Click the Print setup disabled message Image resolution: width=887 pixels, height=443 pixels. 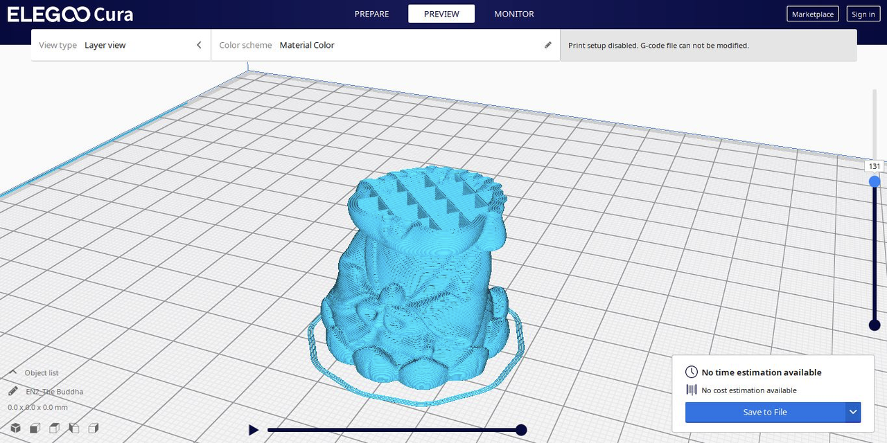tap(658, 45)
